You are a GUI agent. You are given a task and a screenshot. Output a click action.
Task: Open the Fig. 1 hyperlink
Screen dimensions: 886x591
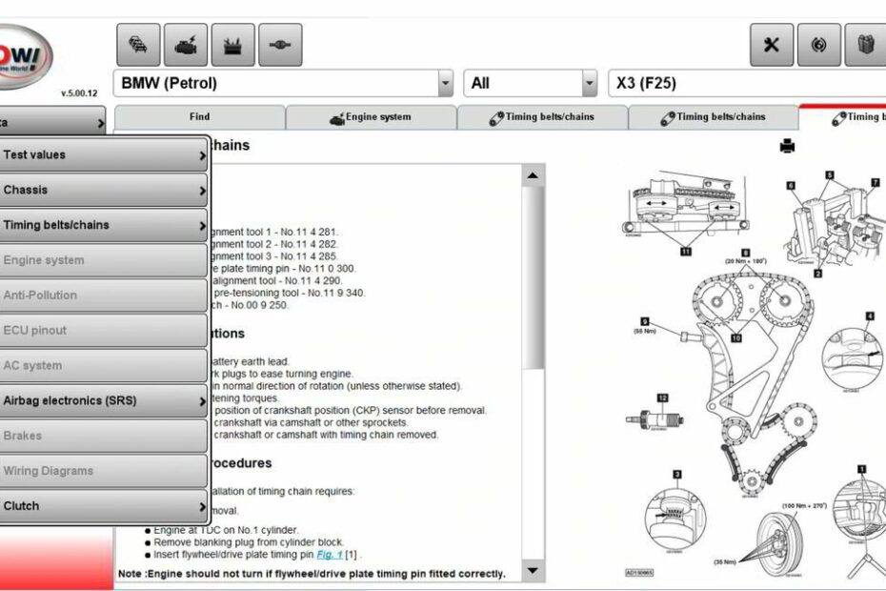click(329, 555)
